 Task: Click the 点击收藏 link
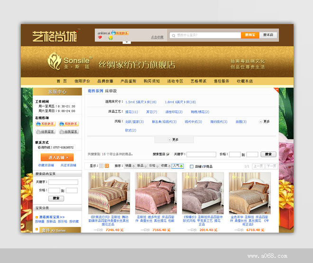(x=157, y=37)
